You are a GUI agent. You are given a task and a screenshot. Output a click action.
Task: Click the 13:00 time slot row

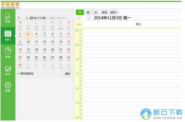(x=132, y=103)
